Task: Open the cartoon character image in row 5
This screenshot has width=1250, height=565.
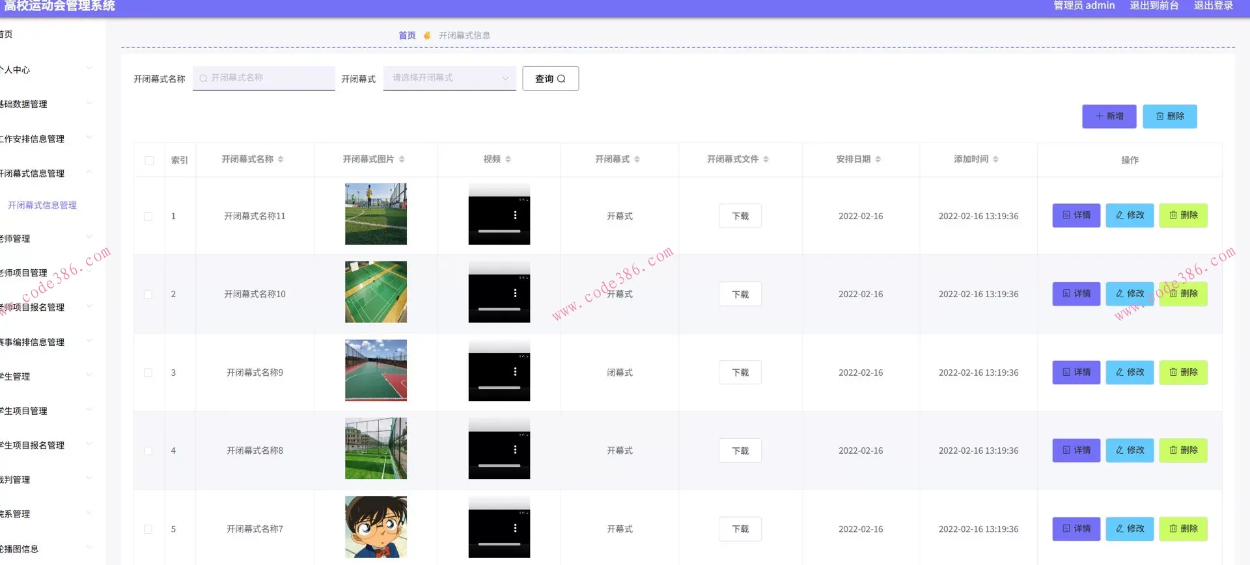Action: (x=376, y=527)
